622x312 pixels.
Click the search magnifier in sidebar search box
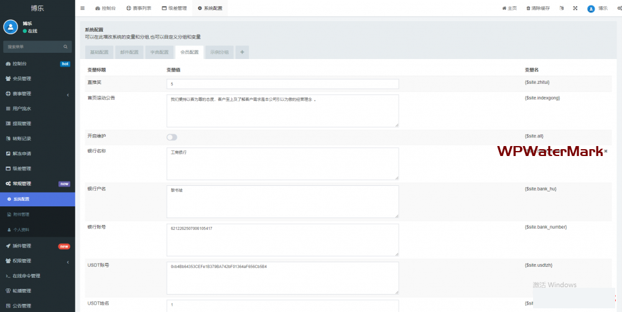coord(65,47)
